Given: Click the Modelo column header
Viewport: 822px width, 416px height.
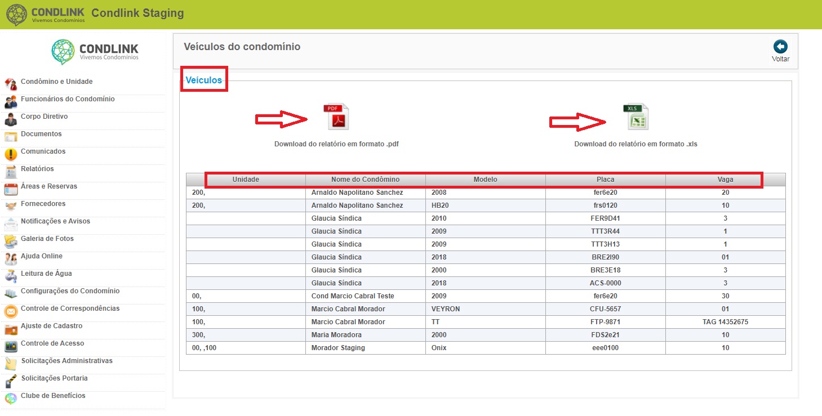Looking at the screenshot, I should [x=486, y=180].
